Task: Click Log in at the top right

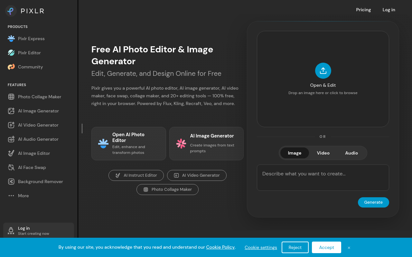Action: click(x=389, y=10)
